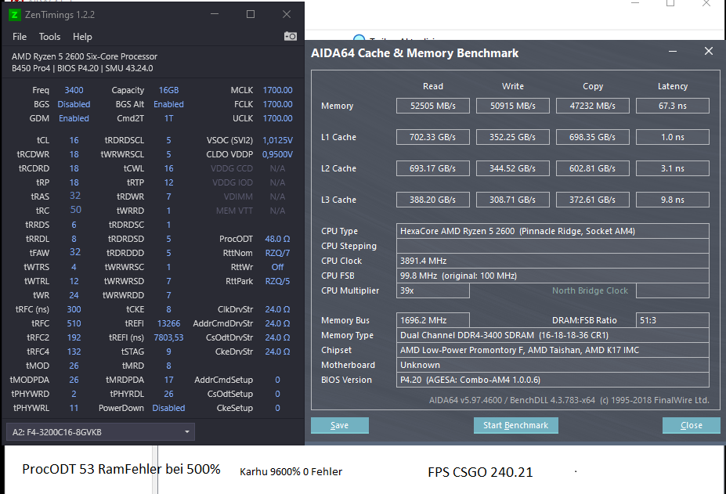Click the Memory Write value 50915 MB/s
Screen dimensions: 726x494
[512, 106]
